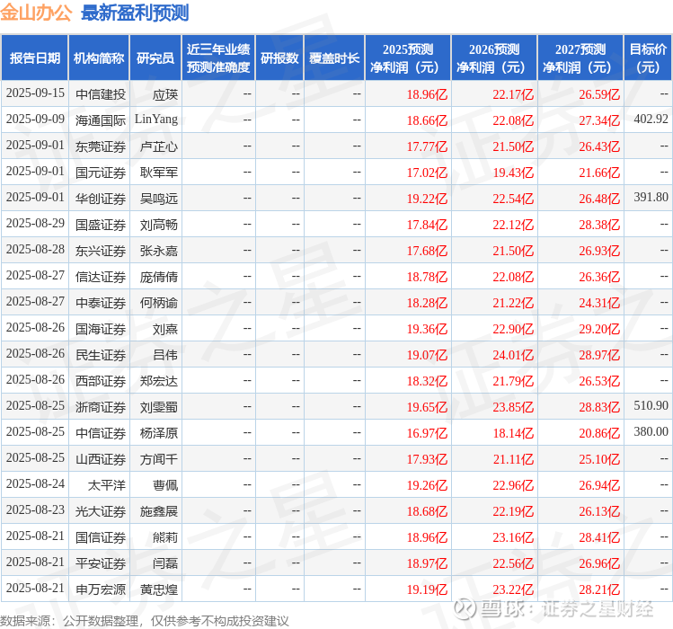Image resolution: width=673 pixels, height=629 pixels.
Task: Click the 2026预测净利润 column header
Action: tap(494, 58)
